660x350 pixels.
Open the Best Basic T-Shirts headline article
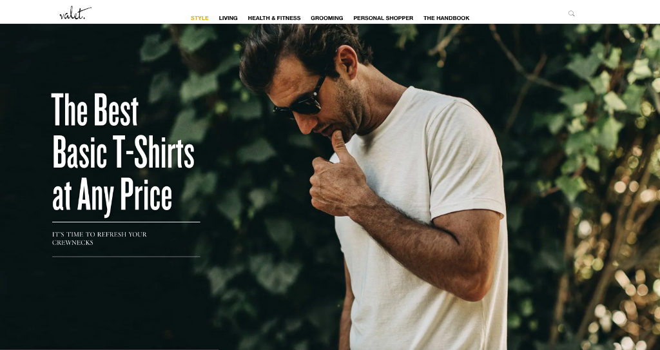pyautogui.click(x=123, y=153)
